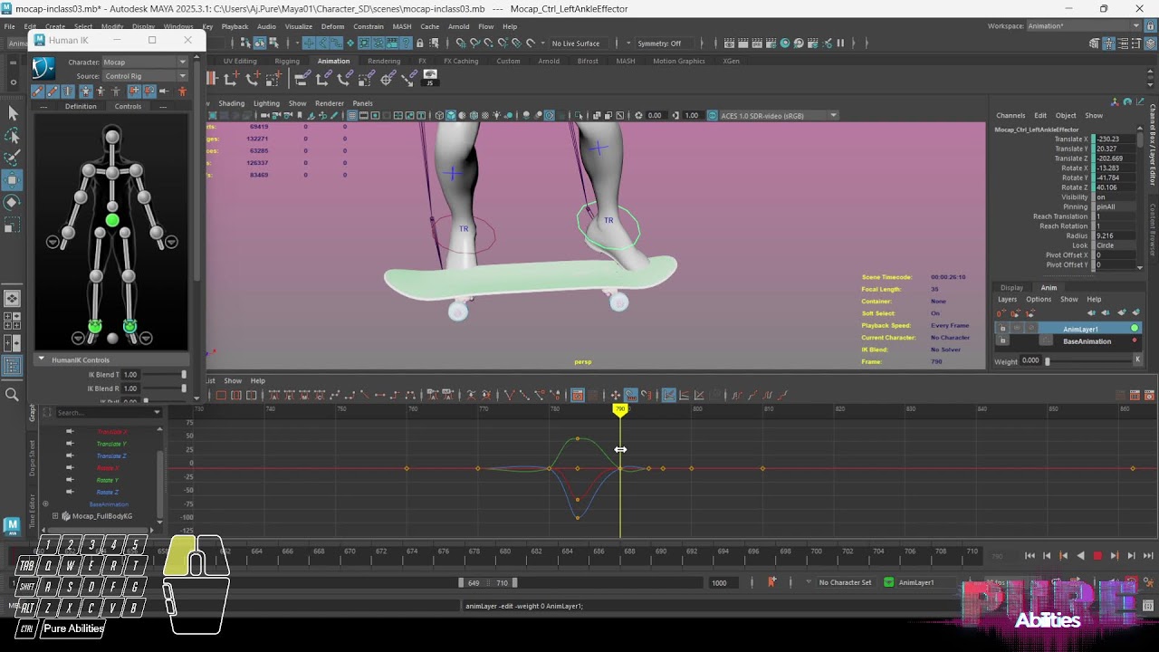The image size is (1159, 652).
Task: Click the lock selection icon on the status line
Action: pos(420,43)
